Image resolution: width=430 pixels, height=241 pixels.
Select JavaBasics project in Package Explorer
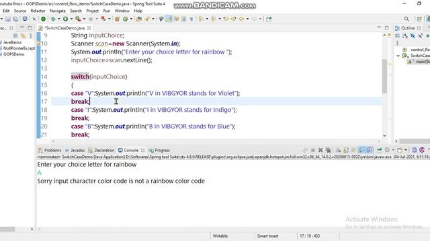(x=12, y=42)
